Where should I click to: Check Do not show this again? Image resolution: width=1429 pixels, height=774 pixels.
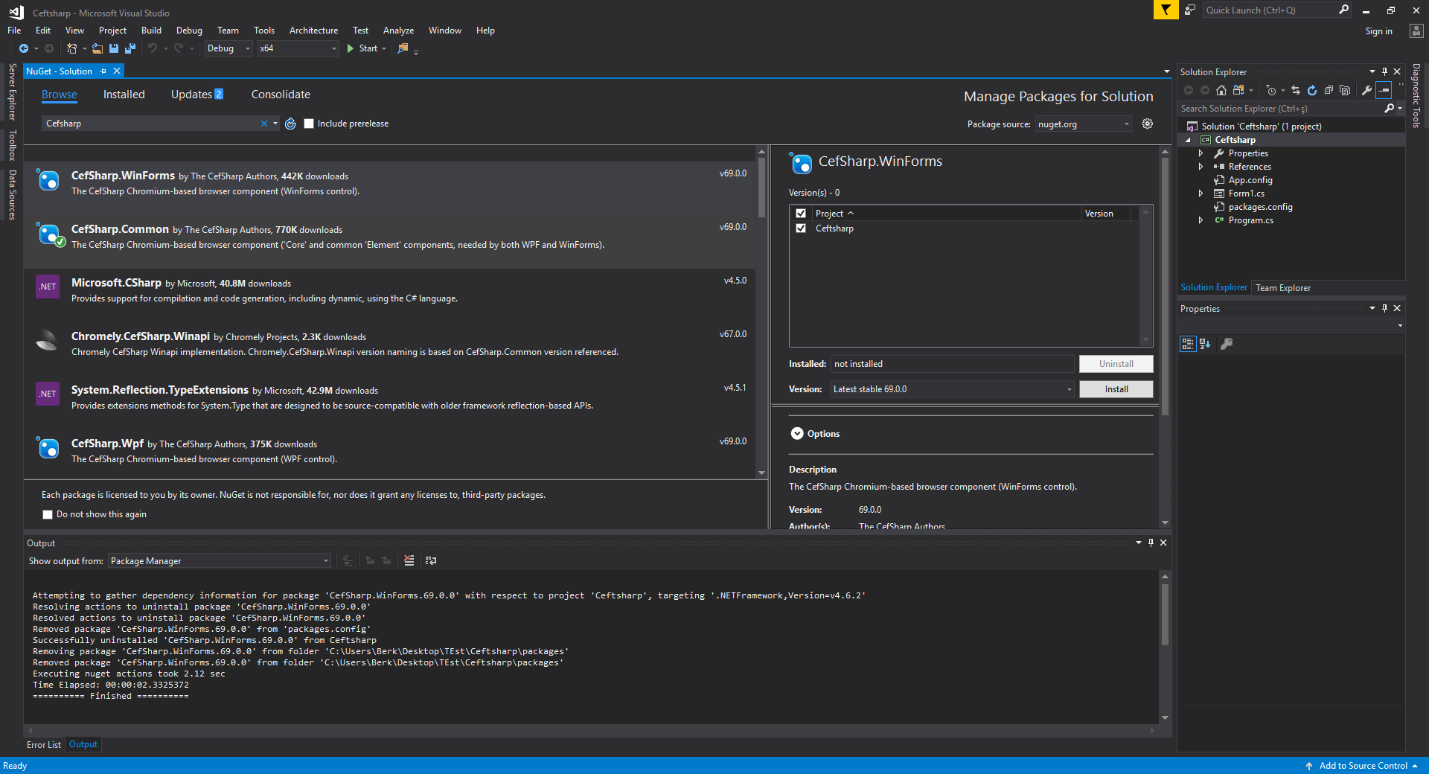coord(48,514)
